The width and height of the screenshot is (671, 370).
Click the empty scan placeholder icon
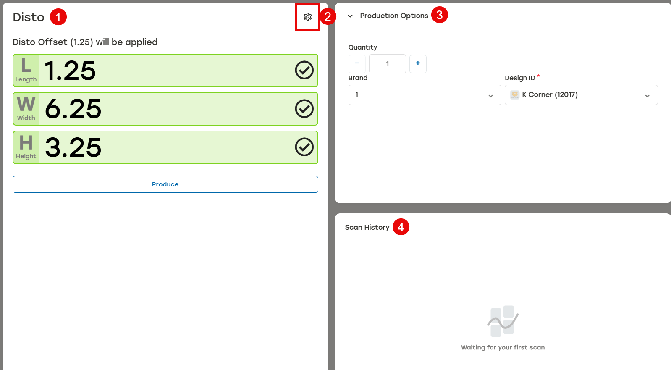tap(503, 321)
